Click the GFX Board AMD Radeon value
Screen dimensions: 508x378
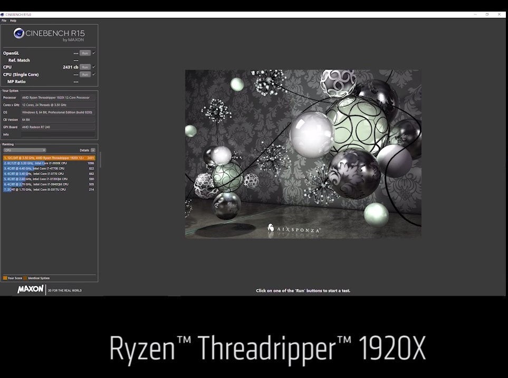[x=58, y=127]
